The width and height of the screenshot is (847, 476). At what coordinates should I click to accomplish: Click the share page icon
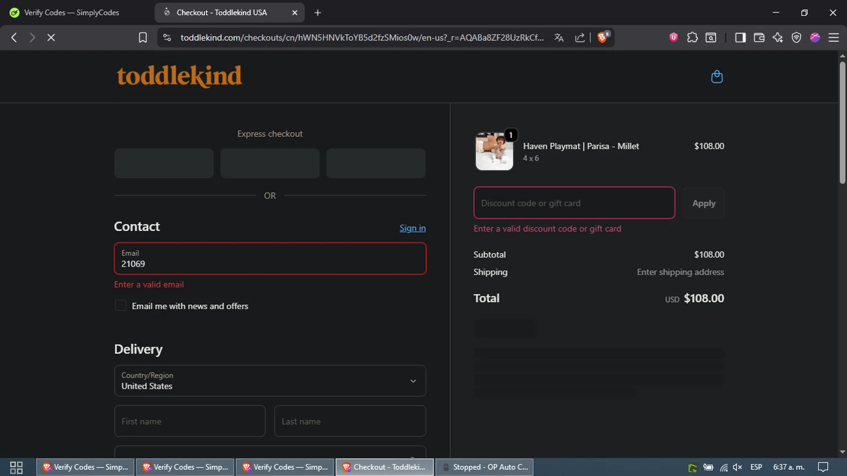(x=580, y=37)
